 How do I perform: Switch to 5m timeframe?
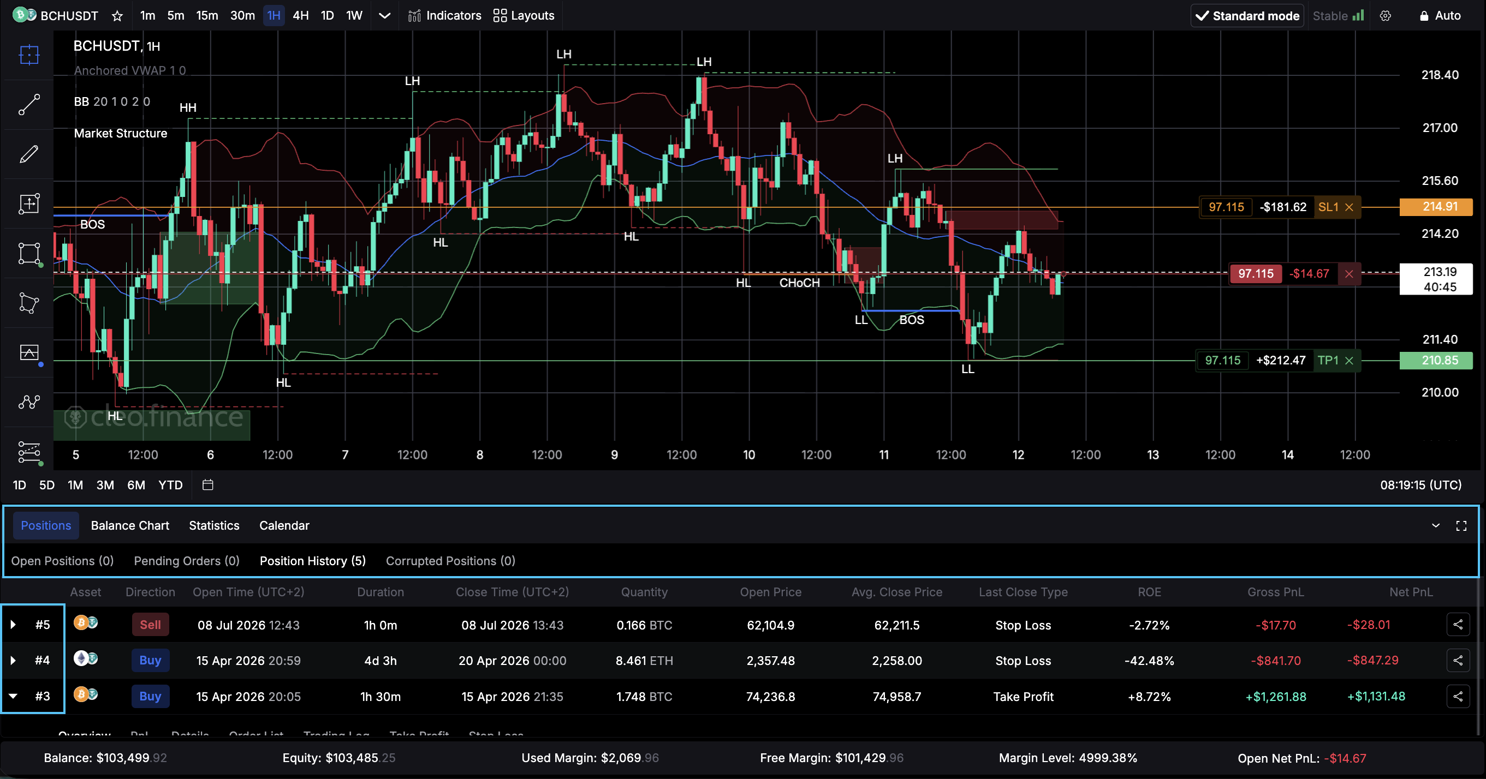pos(176,16)
